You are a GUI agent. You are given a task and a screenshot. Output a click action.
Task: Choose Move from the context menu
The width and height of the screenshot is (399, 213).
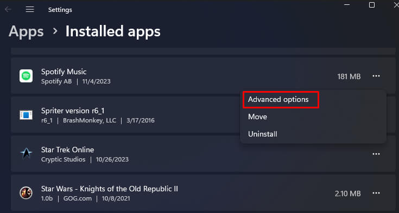(x=257, y=117)
